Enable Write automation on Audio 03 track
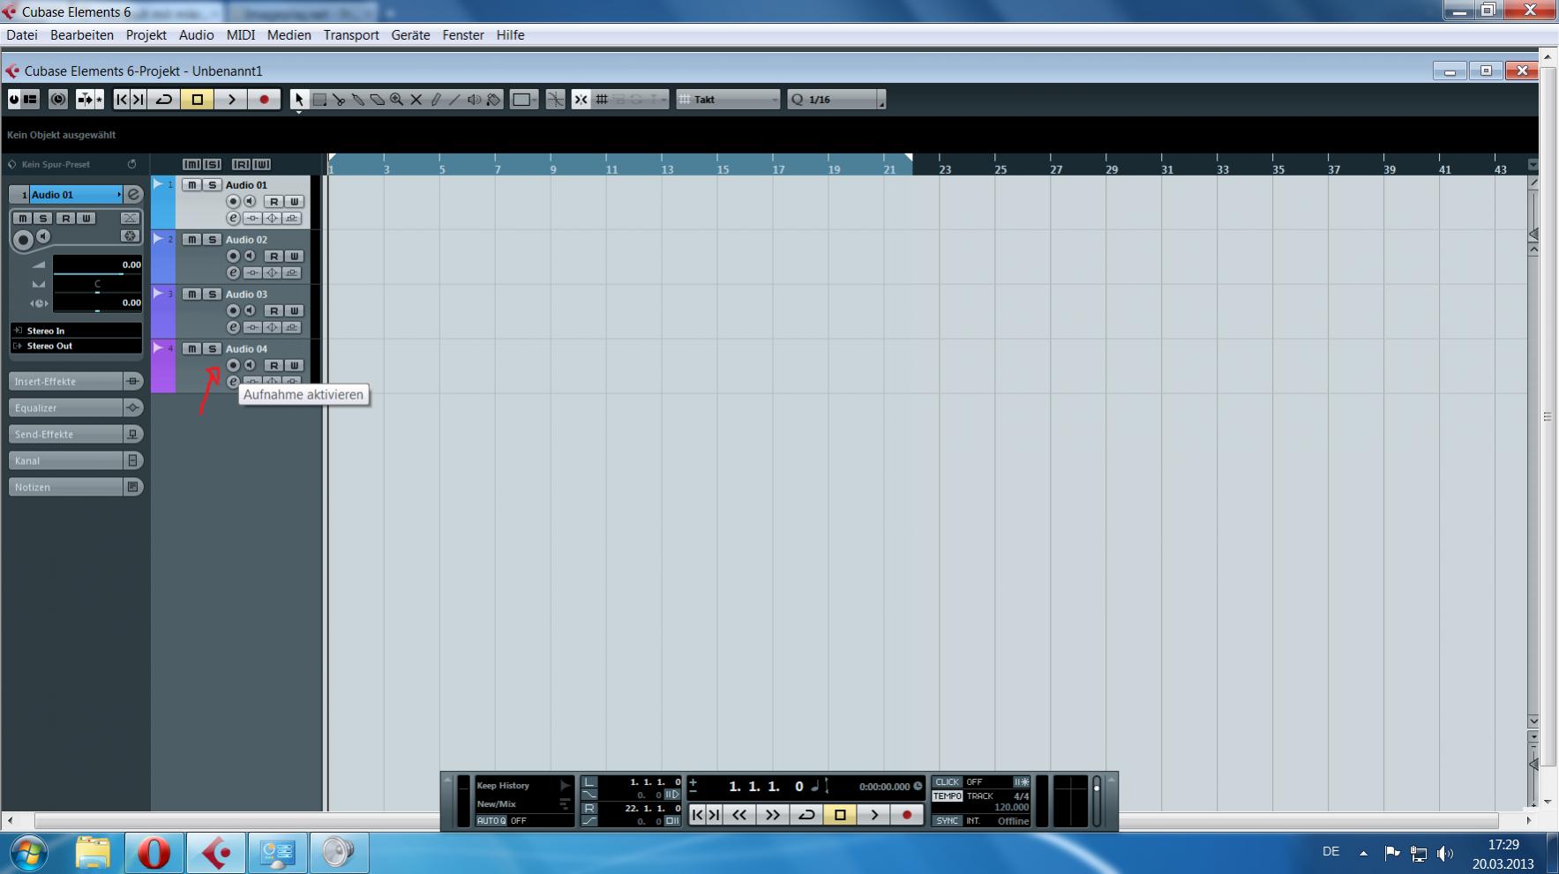 [294, 311]
